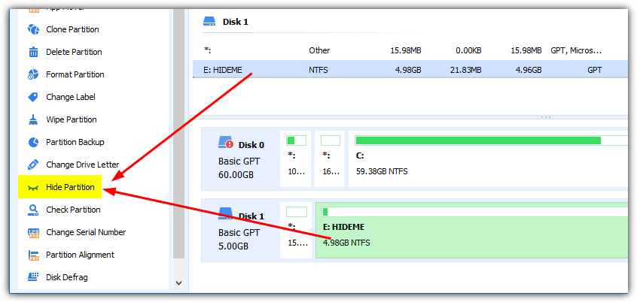The width and height of the screenshot is (637, 302).
Task: Click the Wipe Partition broom icon
Action: [33, 119]
